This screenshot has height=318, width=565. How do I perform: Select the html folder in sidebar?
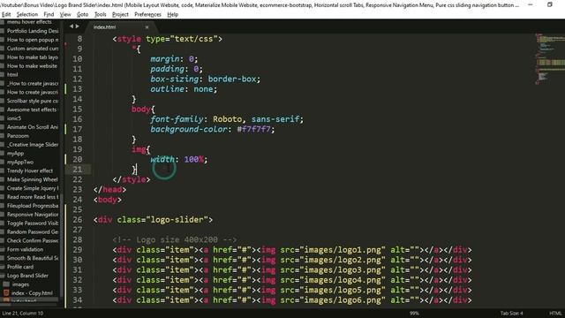12,74
